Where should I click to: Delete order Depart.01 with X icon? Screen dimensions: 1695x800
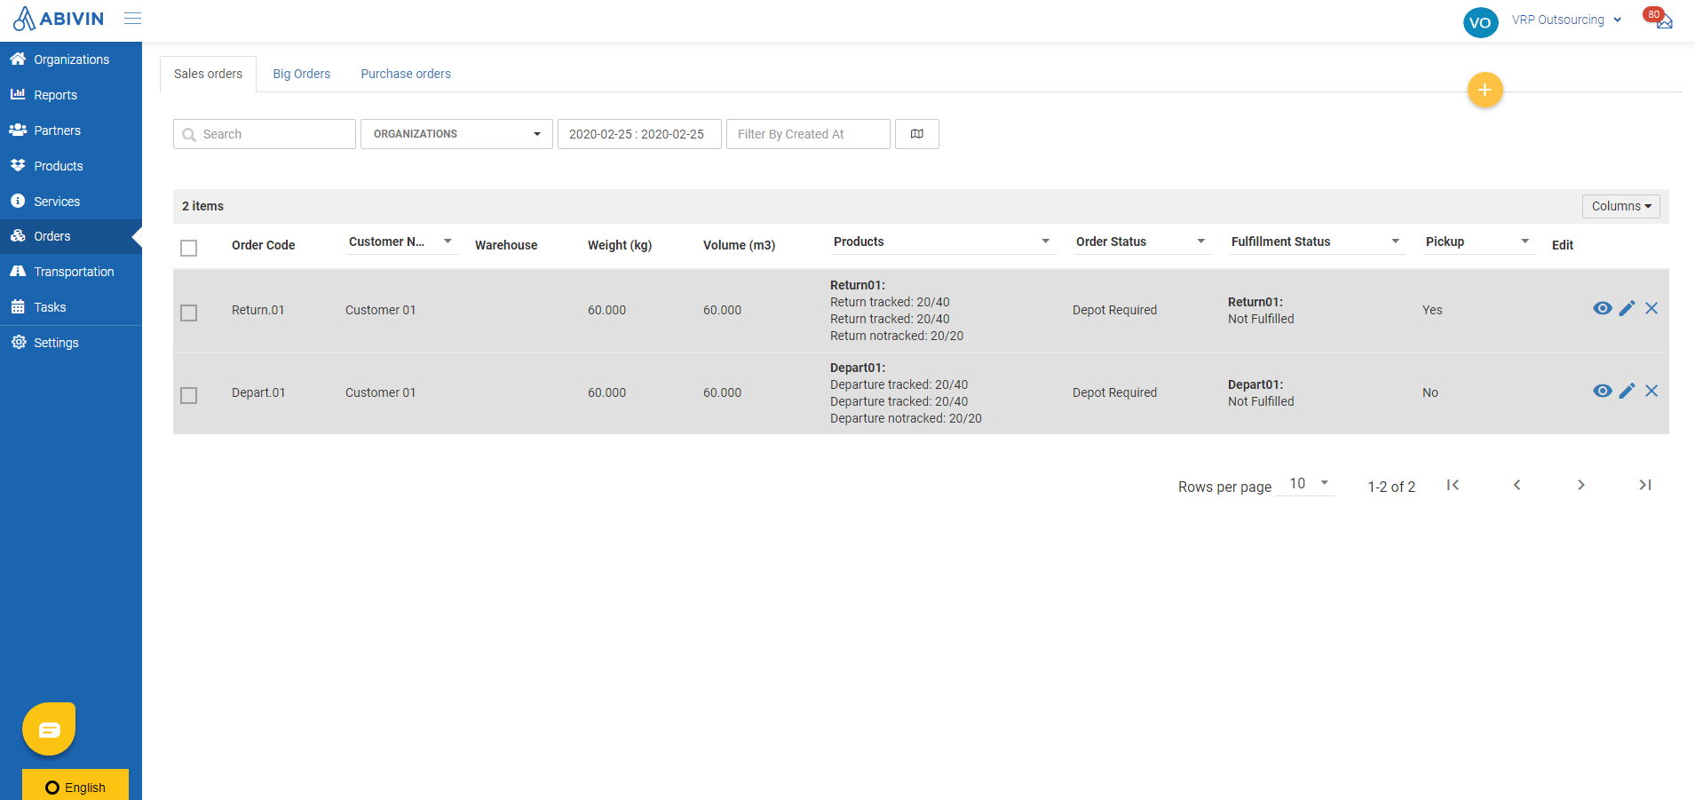[x=1651, y=391]
